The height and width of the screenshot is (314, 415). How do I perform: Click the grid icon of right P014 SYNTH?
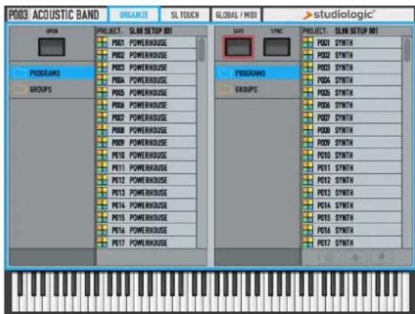click(x=308, y=205)
